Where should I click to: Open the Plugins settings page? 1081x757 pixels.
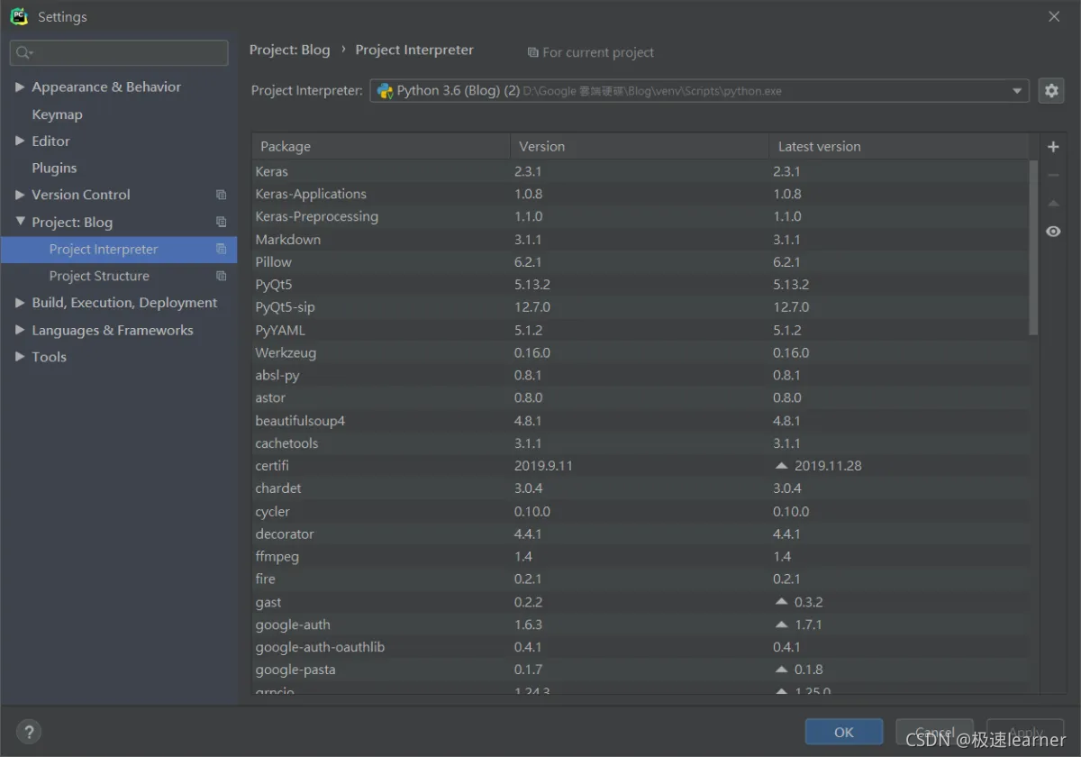[54, 168]
